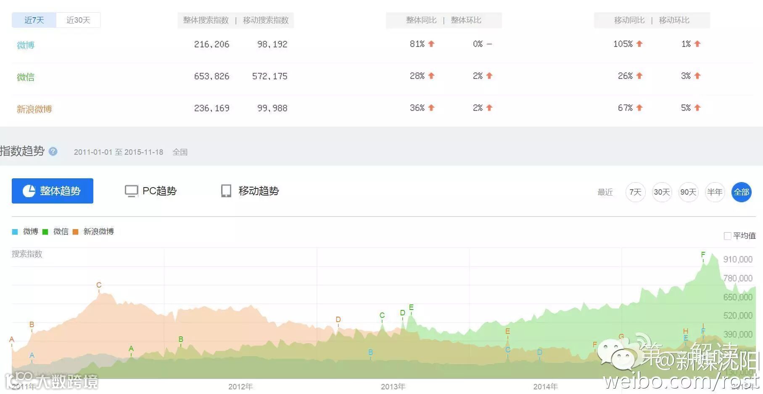Image resolution: width=763 pixels, height=394 pixels.
Task: Click the 移动同比 column header
Action: [x=629, y=20]
